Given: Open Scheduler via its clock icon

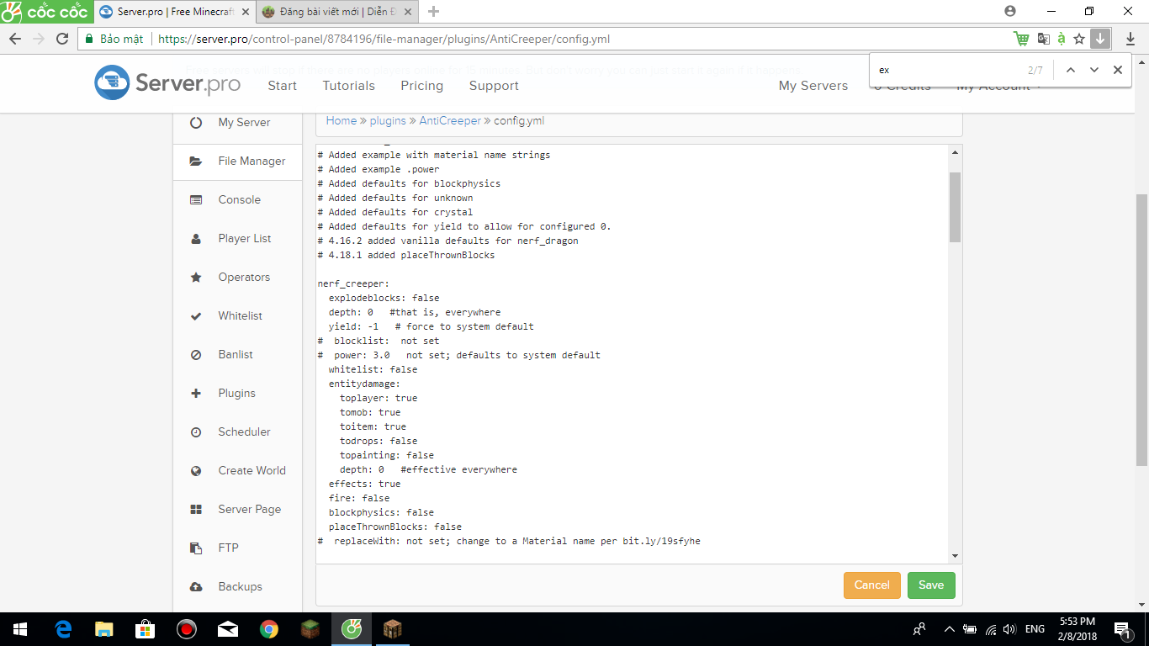Looking at the screenshot, I should tap(196, 432).
